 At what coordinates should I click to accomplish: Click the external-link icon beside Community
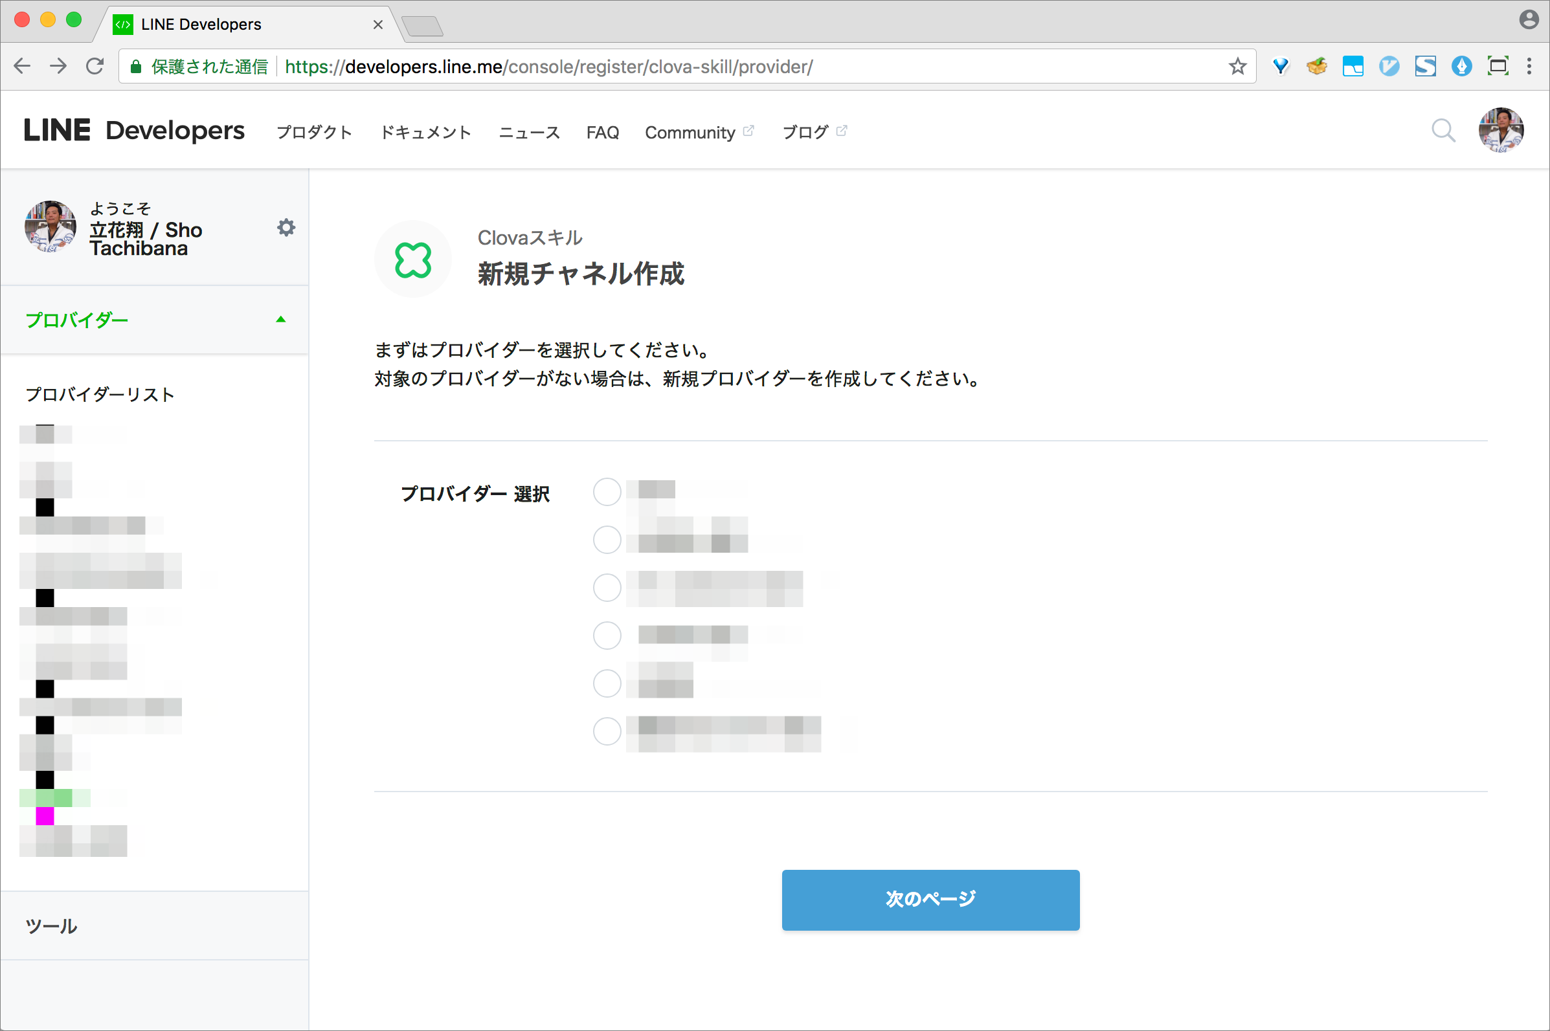point(748,131)
